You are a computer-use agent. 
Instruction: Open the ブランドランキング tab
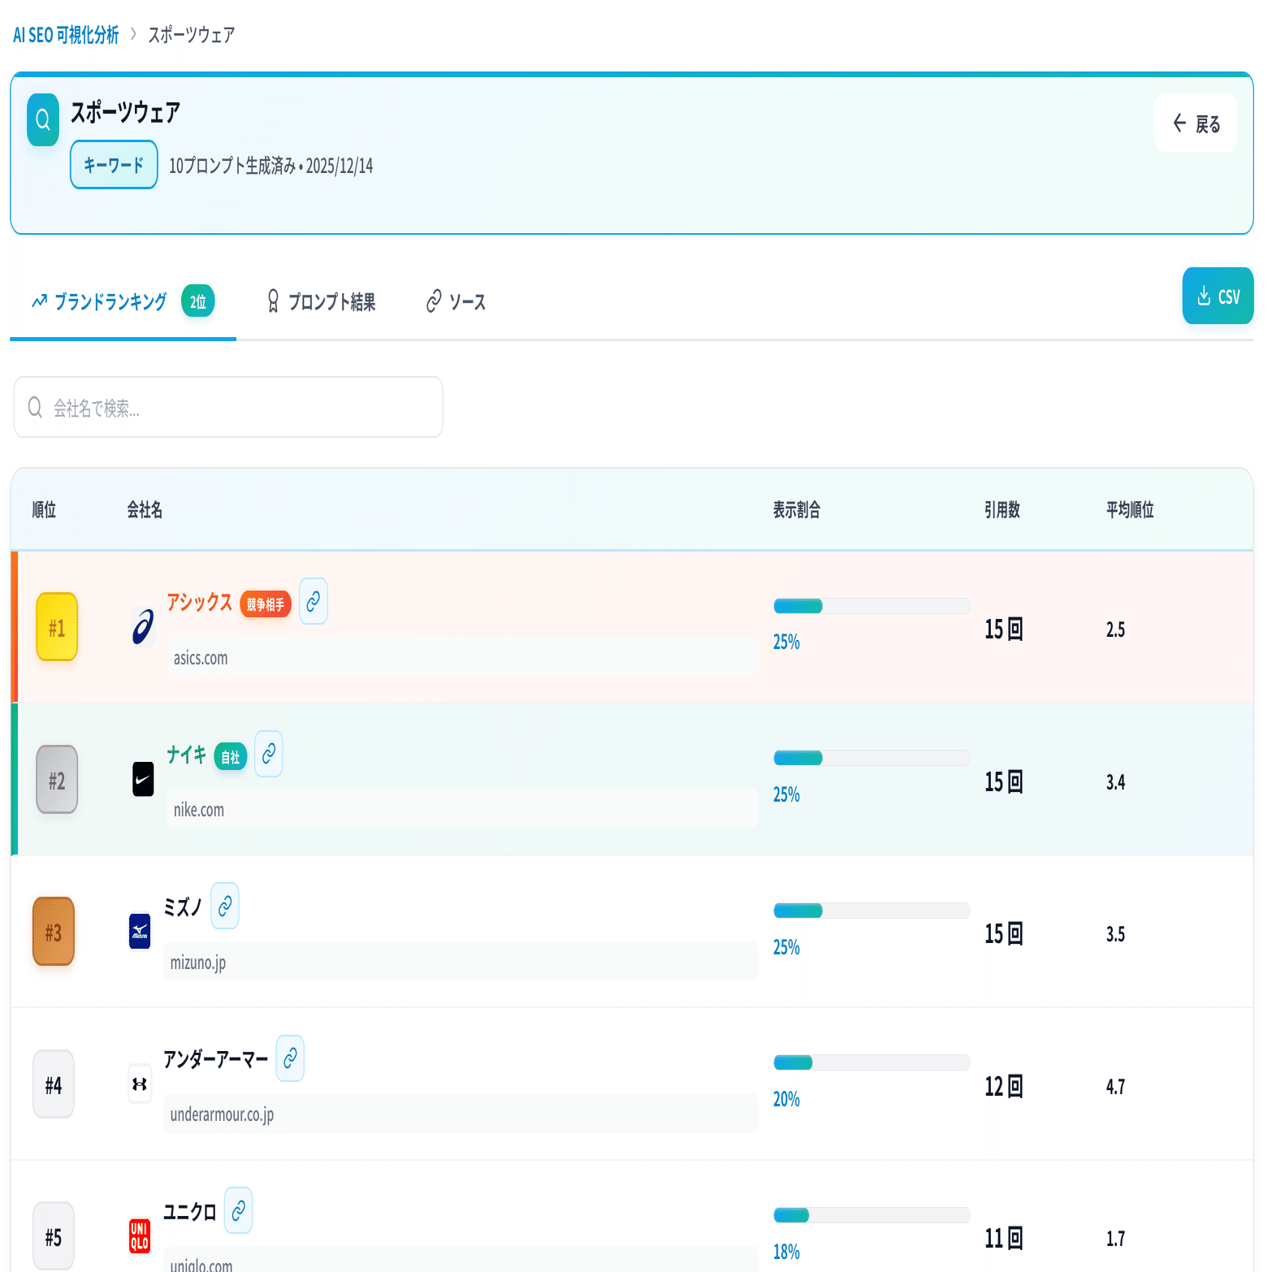(x=110, y=302)
